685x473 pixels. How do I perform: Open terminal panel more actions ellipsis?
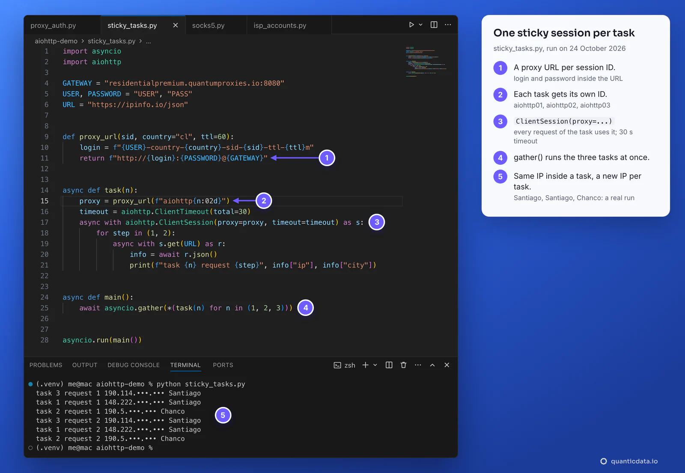[418, 365]
